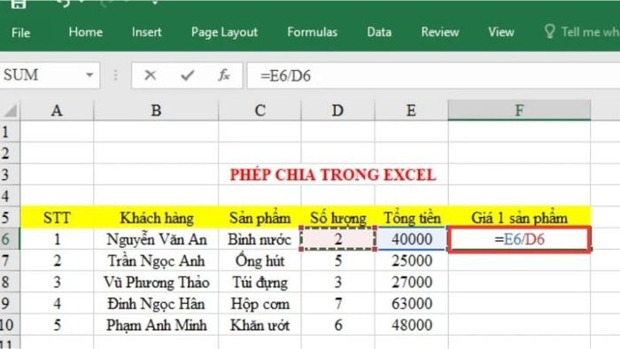Switch to the Formulas tab
This screenshot has height=349, width=620.
pyautogui.click(x=313, y=32)
